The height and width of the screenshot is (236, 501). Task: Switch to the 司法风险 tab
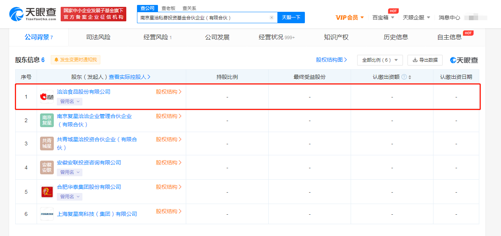point(98,37)
